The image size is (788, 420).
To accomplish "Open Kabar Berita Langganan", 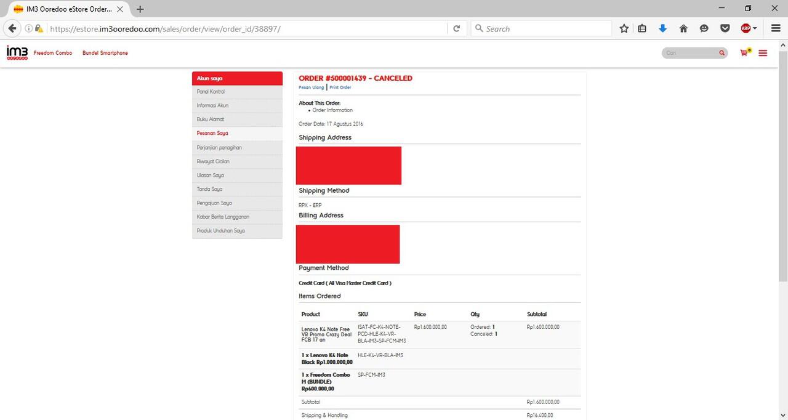I will pyautogui.click(x=237, y=217).
